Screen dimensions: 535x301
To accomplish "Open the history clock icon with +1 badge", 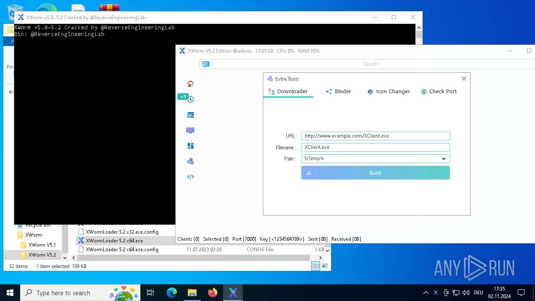I will coord(190,99).
